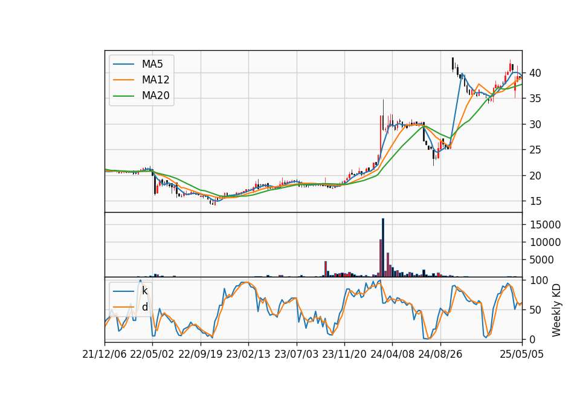580x417 pixels.
Task: Click the 22/09/19 date tick label
Action: (x=201, y=354)
